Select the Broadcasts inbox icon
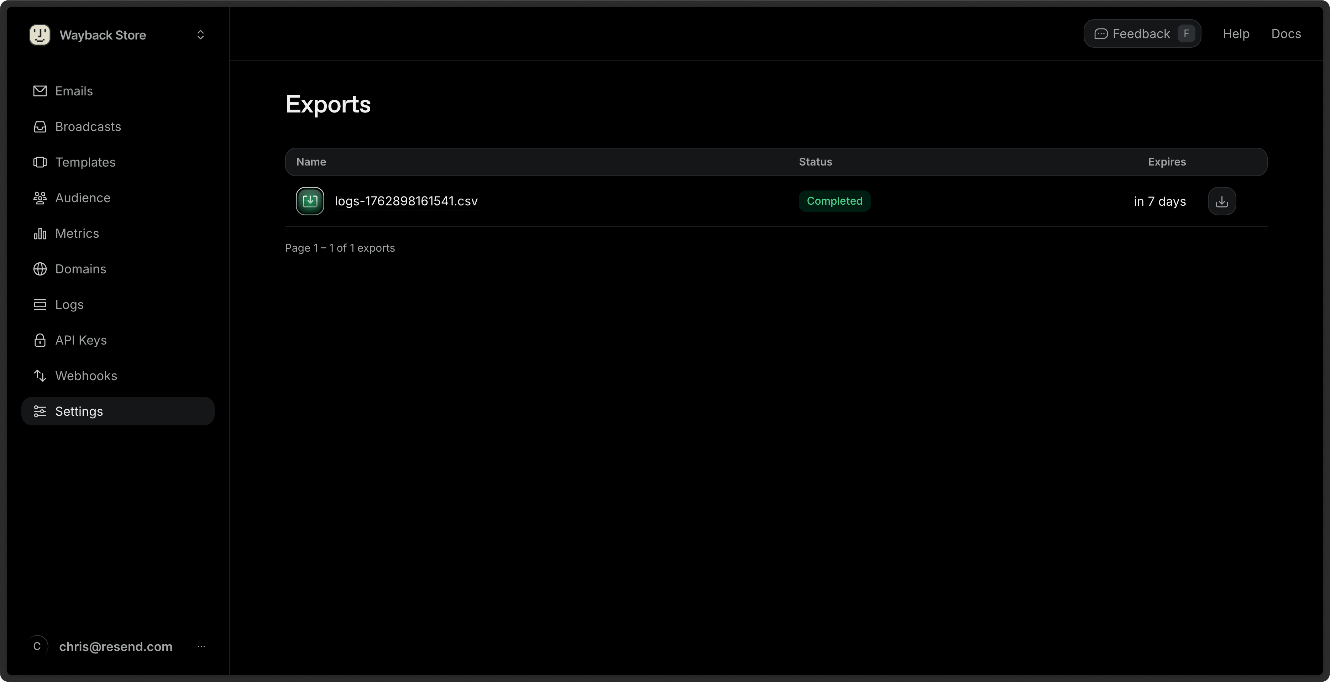 [40, 126]
